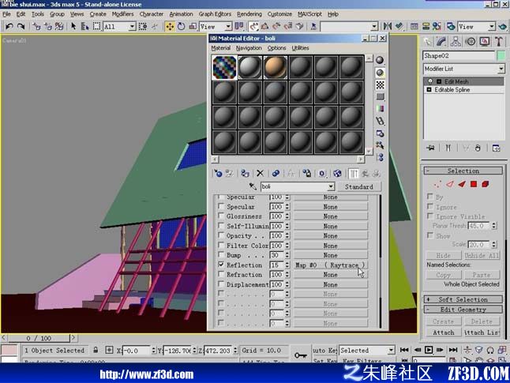Open Material menu in Material Editor

(x=221, y=48)
